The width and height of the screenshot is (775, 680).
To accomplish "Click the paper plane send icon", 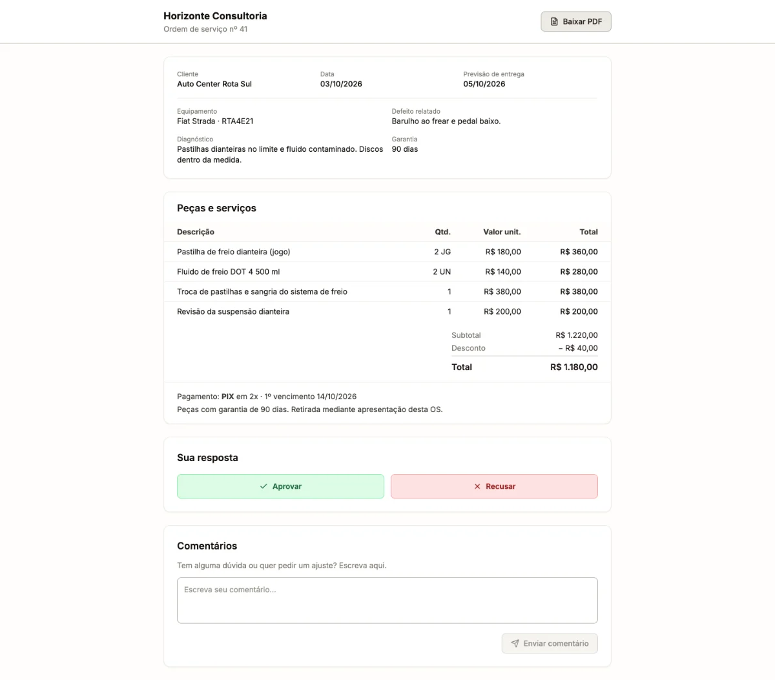I will coord(515,643).
